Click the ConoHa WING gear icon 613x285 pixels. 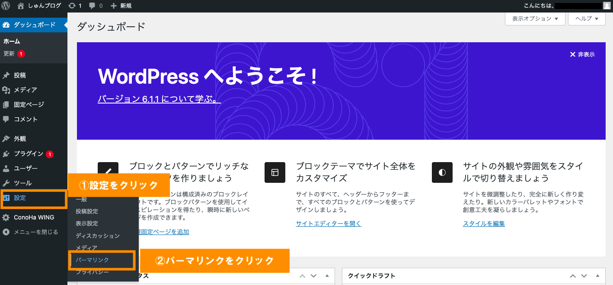(x=6, y=218)
